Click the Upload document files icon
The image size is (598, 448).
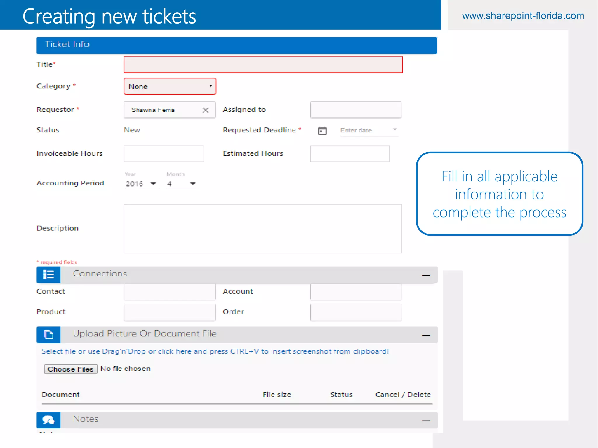tap(48, 335)
